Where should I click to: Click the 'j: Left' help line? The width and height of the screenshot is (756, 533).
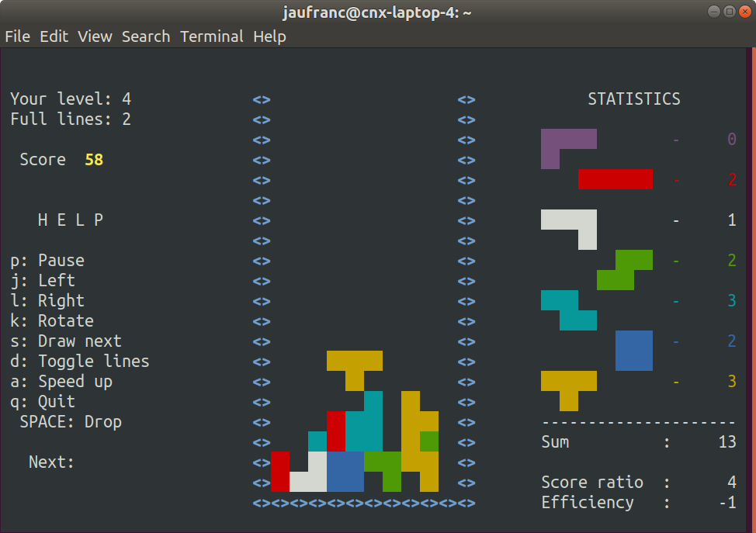tap(43, 281)
